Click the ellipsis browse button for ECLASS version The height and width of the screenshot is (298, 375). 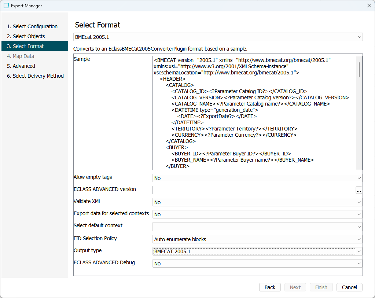click(359, 190)
